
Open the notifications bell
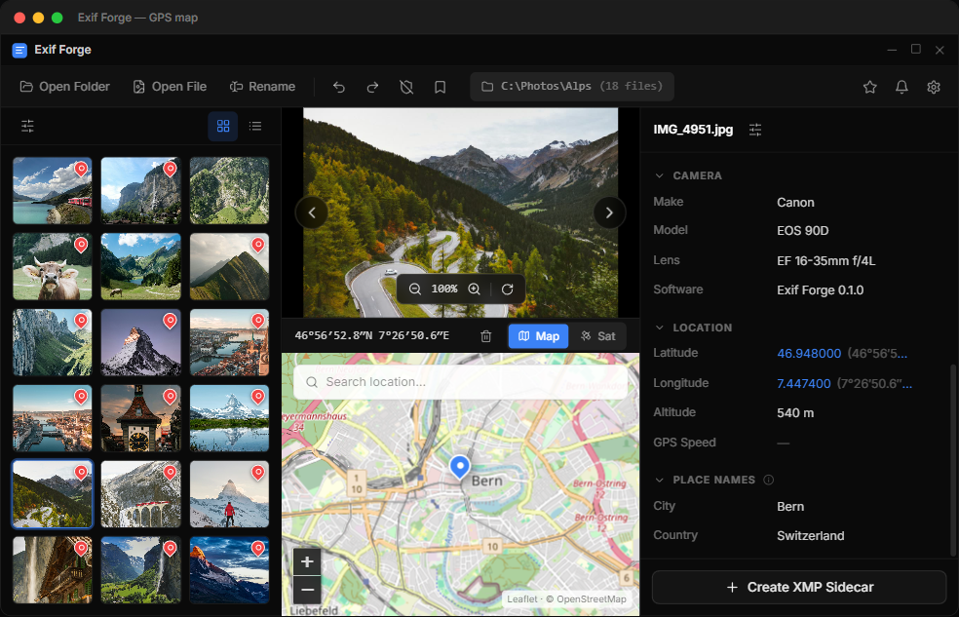pos(901,87)
